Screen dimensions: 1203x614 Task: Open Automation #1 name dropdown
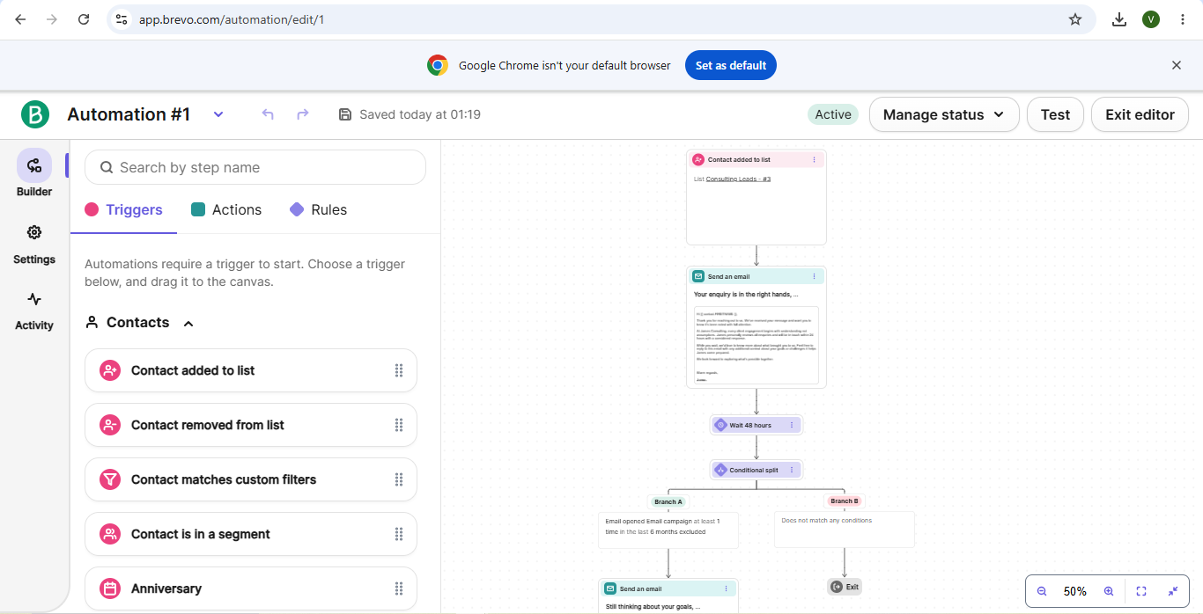[x=218, y=114]
